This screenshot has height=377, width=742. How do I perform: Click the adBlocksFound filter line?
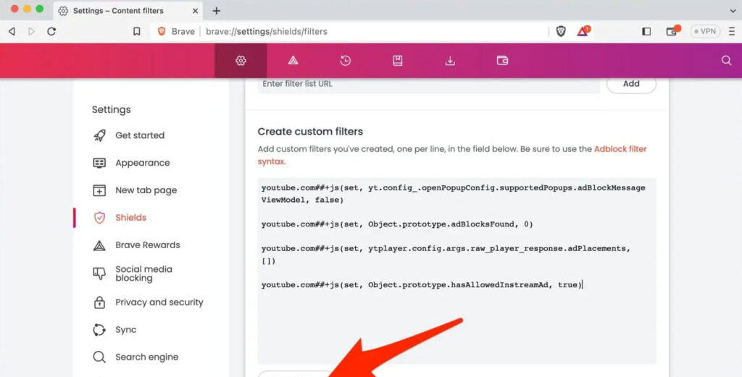pyautogui.click(x=397, y=224)
